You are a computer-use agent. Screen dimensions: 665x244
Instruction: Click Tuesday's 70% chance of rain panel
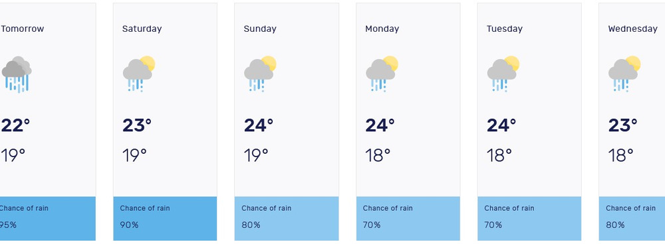(529, 218)
